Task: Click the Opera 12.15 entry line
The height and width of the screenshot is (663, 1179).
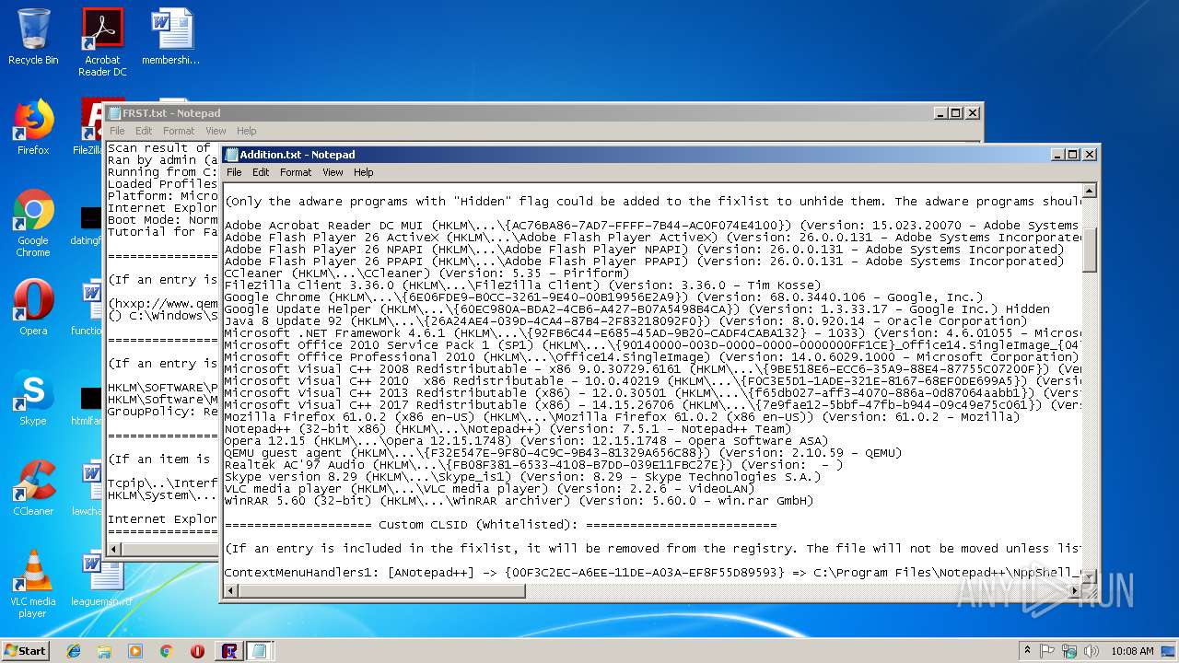Action: (526, 441)
